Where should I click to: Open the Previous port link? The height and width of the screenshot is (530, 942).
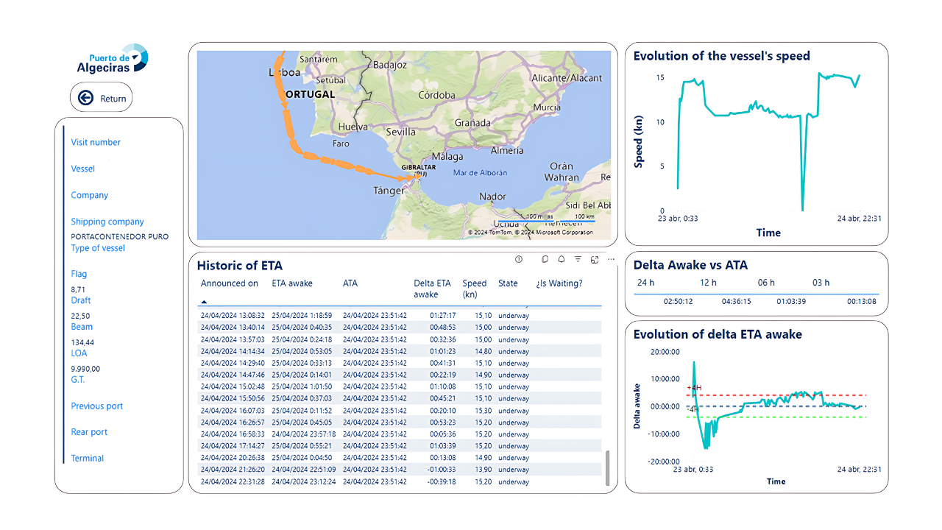click(x=96, y=406)
